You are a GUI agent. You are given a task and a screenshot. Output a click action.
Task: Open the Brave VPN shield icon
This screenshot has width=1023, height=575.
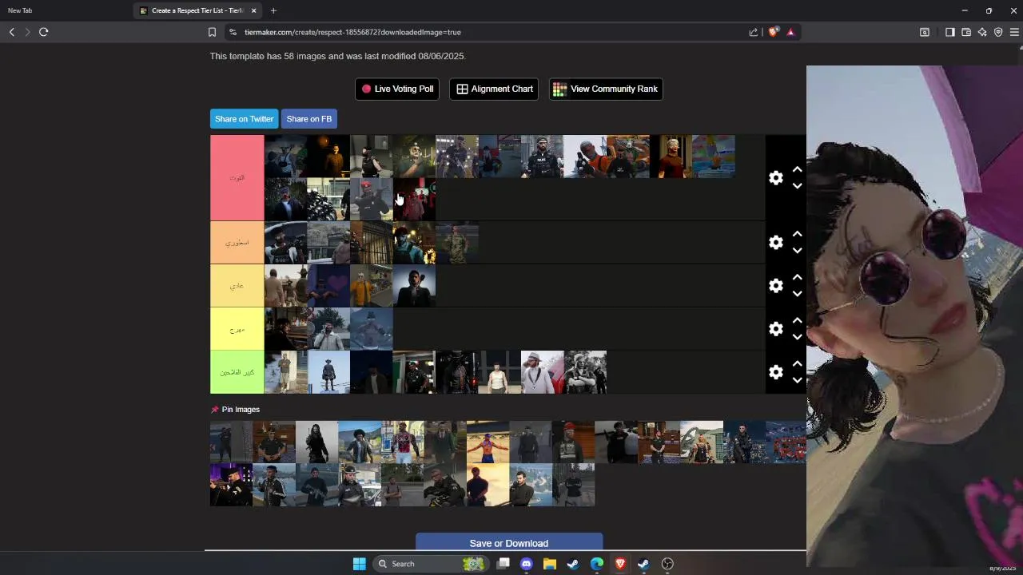[998, 32]
